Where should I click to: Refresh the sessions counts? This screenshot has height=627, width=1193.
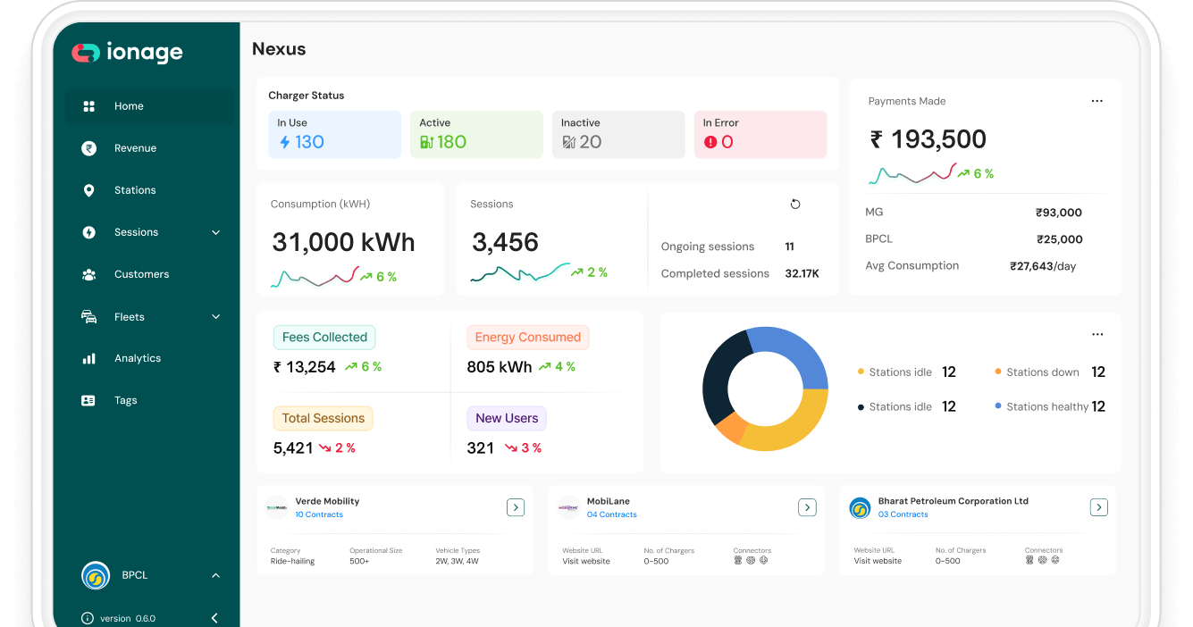click(795, 205)
